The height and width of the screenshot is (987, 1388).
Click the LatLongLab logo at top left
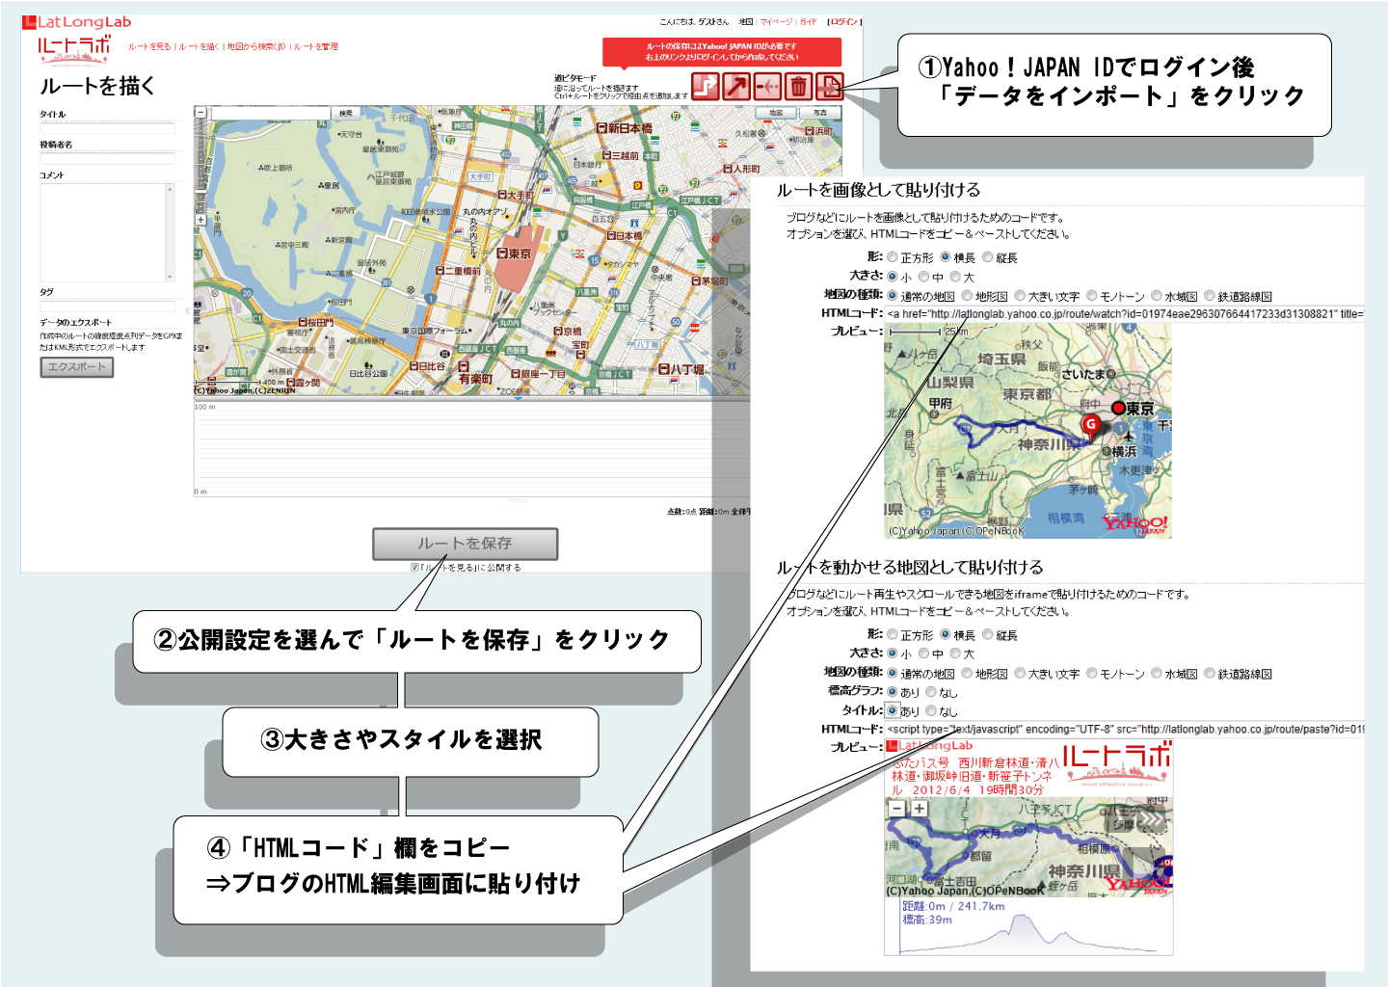(x=76, y=22)
